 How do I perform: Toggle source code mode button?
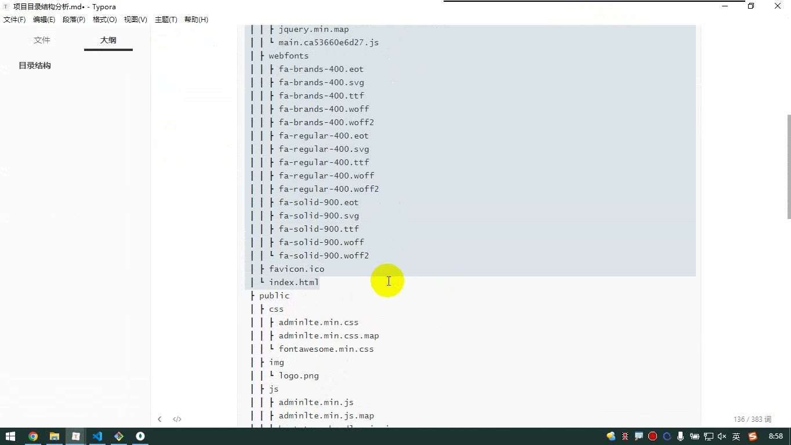[177, 419]
